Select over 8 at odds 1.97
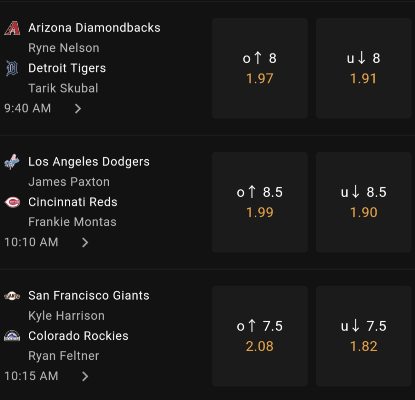 [259, 68]
